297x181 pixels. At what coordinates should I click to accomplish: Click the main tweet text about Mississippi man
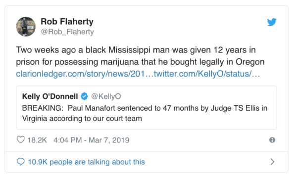[140, 56]
